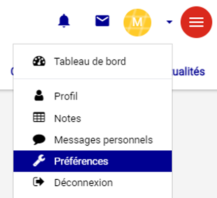Viewport: 217px width, 198px height.
Task: Open the notifications bell
Action: click(64, 21)
